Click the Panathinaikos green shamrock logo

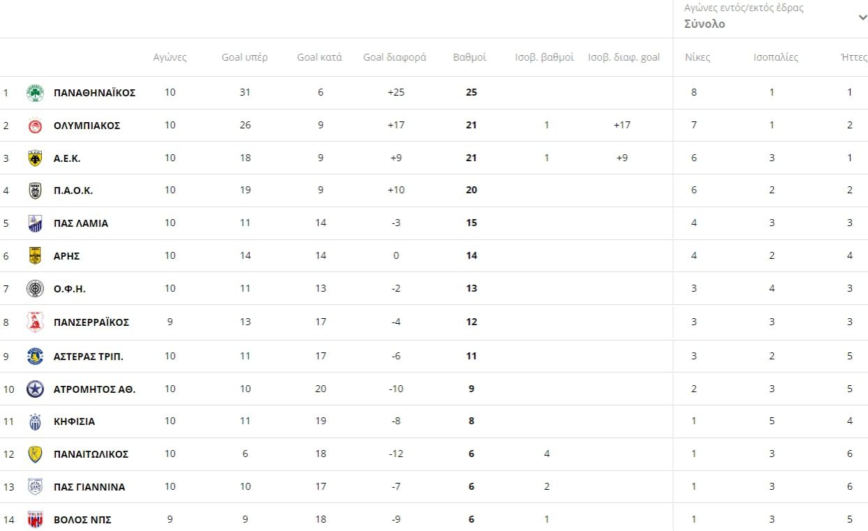35,93
